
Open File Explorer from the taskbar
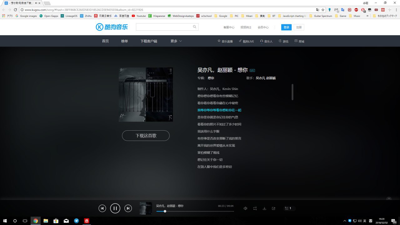click(x=46, y=221)
